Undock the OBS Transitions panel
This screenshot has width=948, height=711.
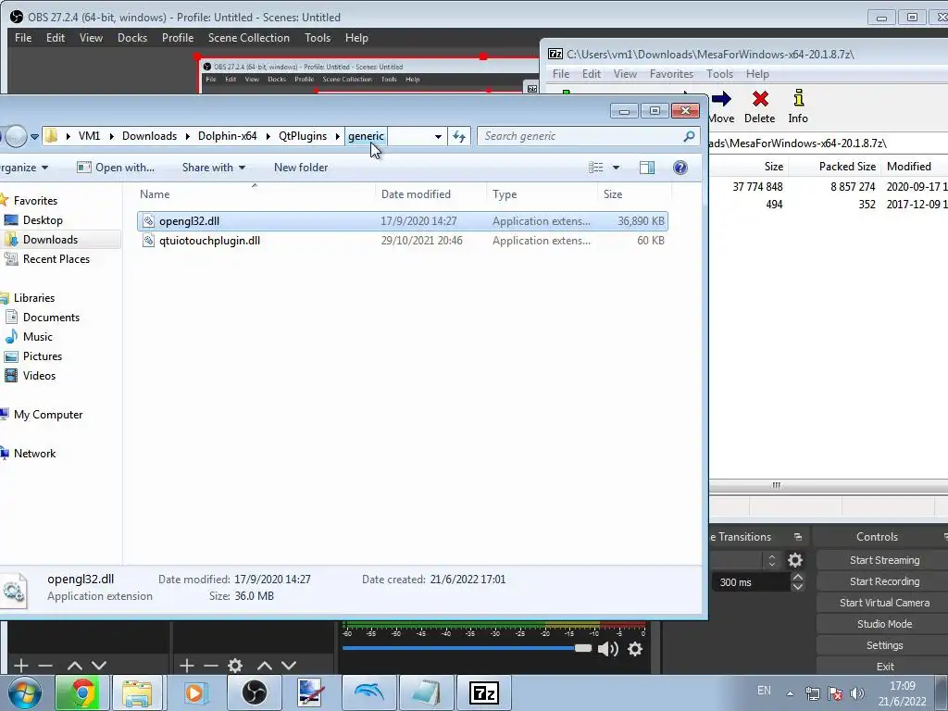798,537
